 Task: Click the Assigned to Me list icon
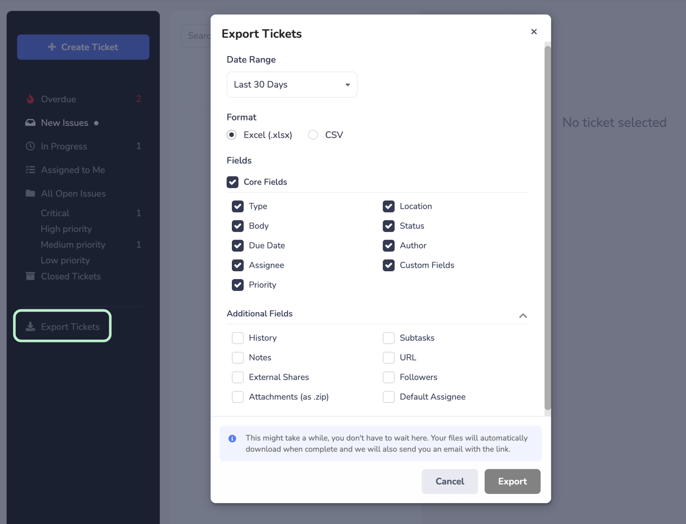pos(30,170)
